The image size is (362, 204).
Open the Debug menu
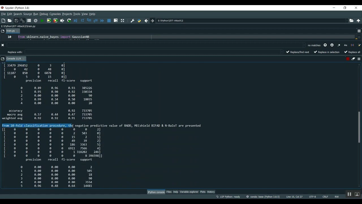coord(44,14)
